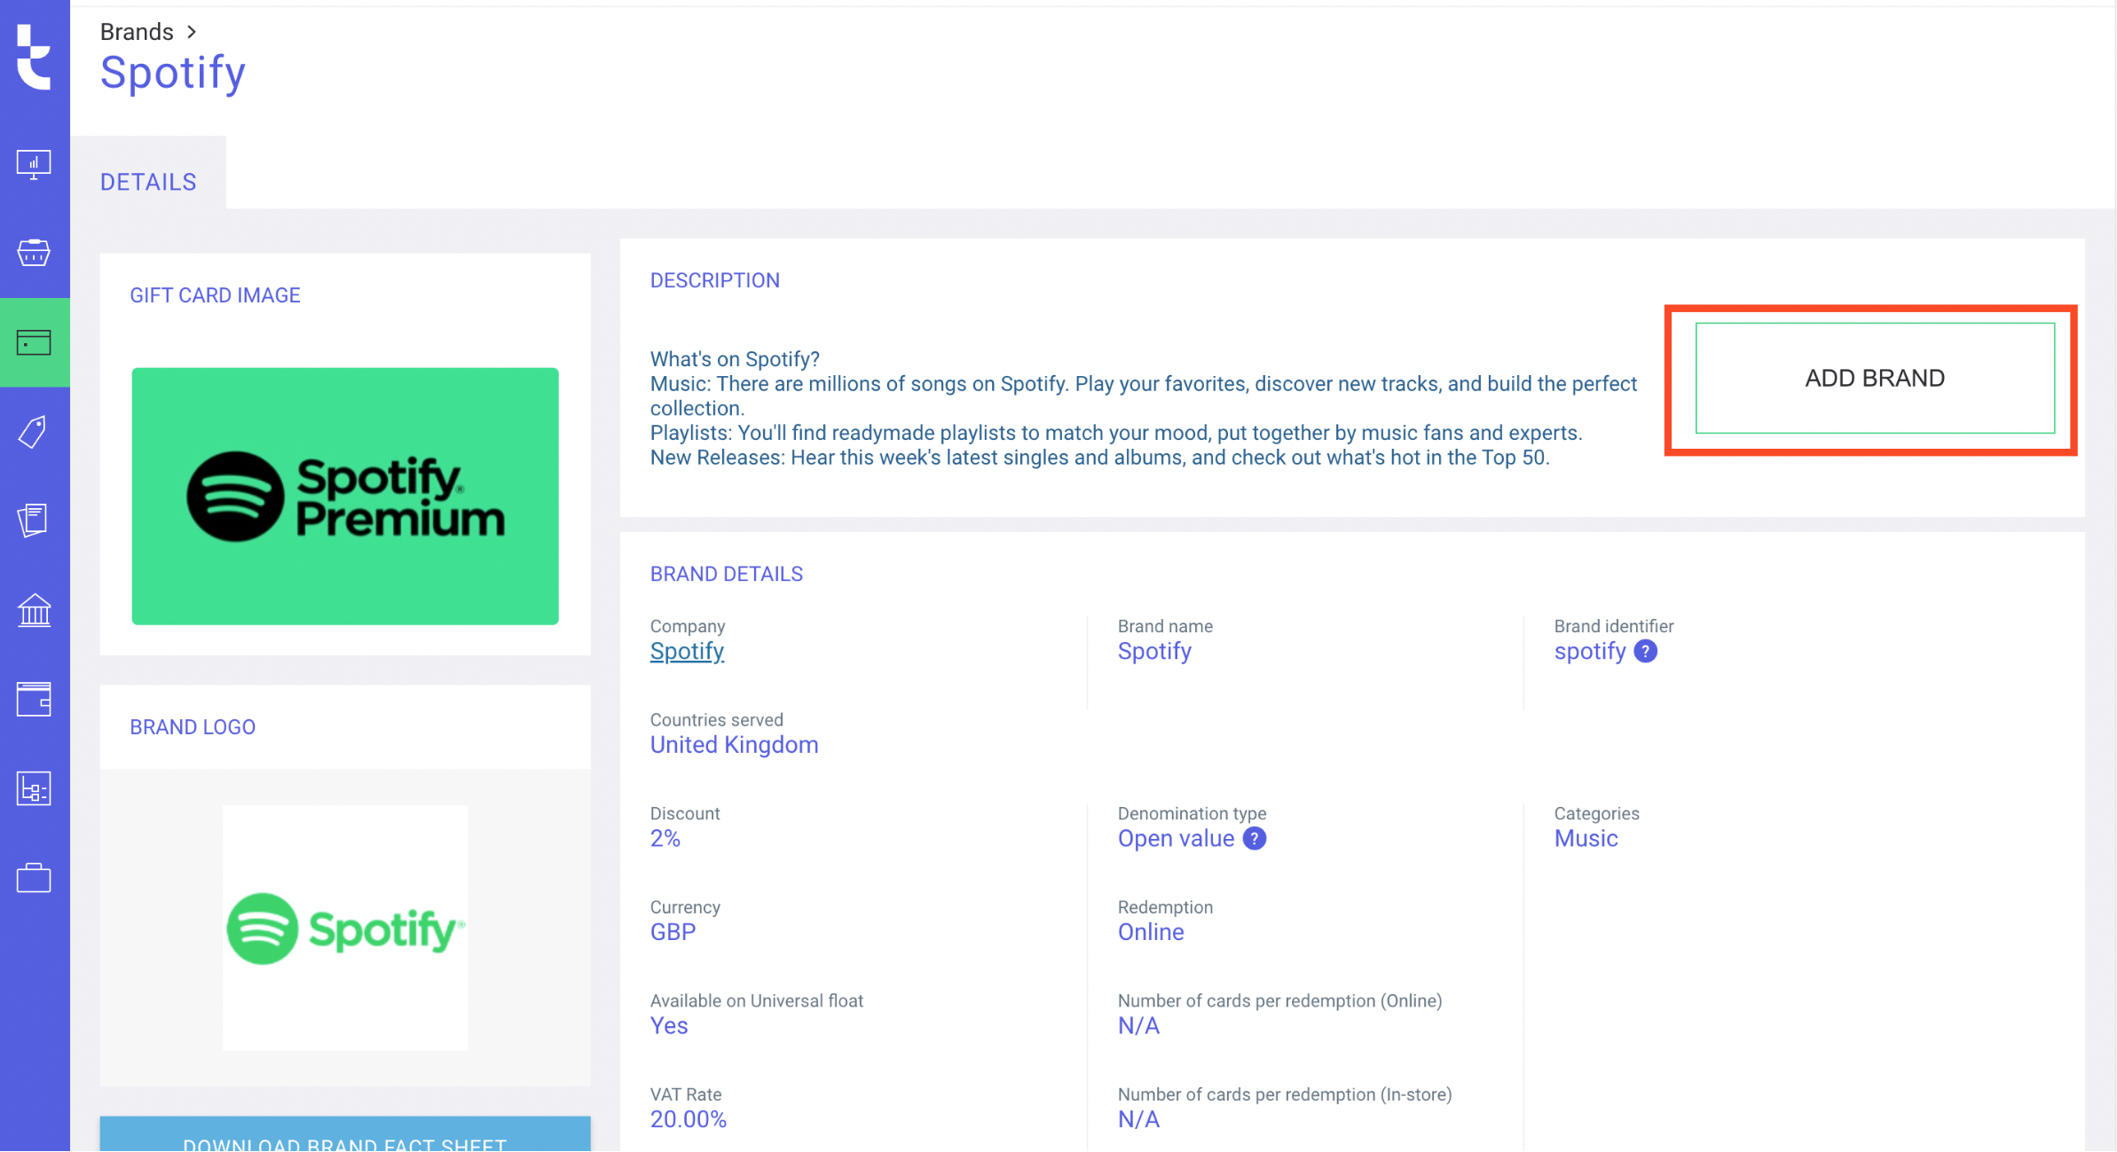Click the DESCRIPTION section heading
Screen dimensions: 2117x1152
pos(715,280)
